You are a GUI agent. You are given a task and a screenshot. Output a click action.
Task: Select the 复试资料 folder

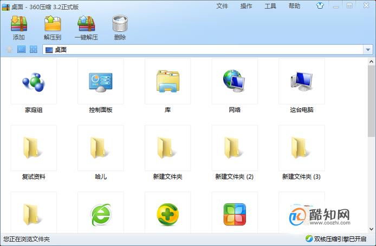click(x=32, y=148)
